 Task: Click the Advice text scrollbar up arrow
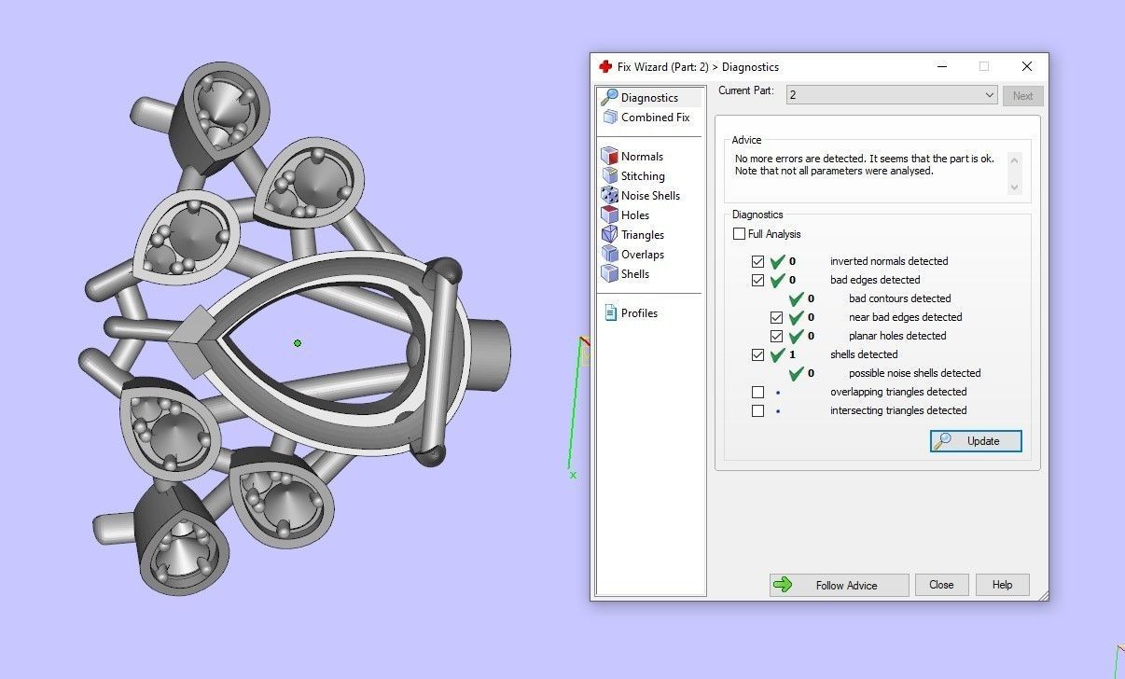1015,159
